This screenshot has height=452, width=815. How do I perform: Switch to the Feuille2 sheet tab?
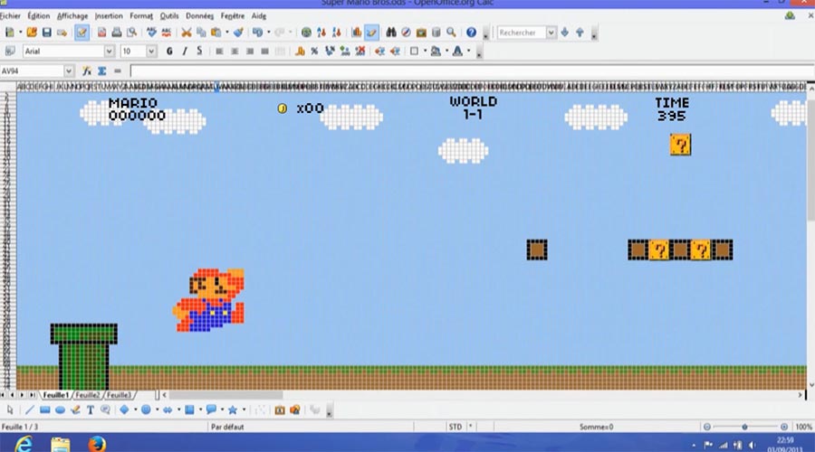88,395
